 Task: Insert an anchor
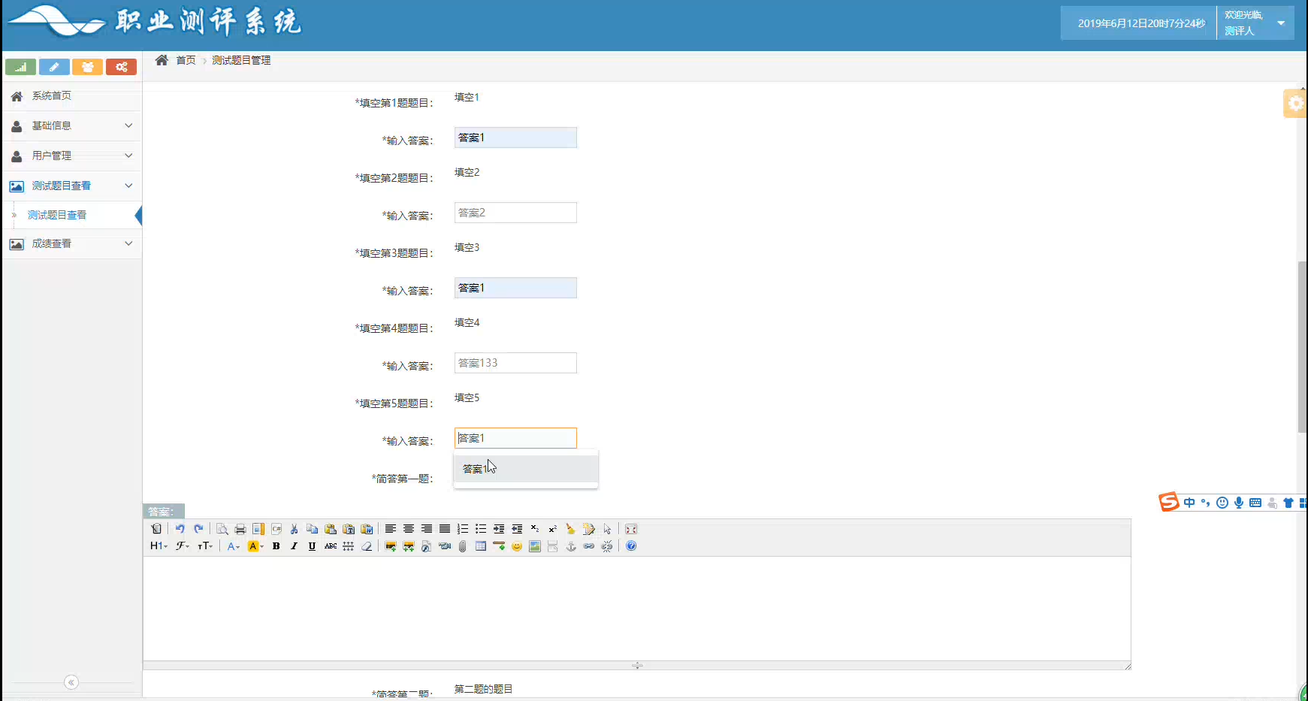coord(571,546)
